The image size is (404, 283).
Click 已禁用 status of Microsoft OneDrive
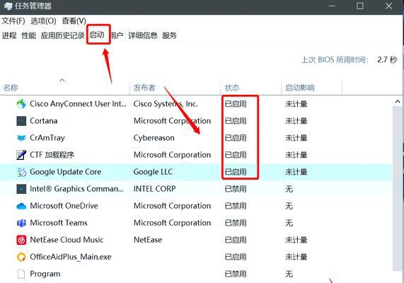click(x=236, y=206)
